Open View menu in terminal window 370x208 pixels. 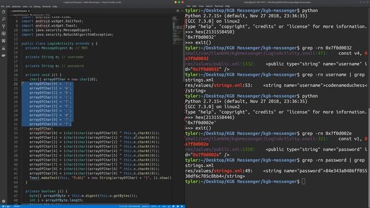pyautogui.click(x=201, y=6)
